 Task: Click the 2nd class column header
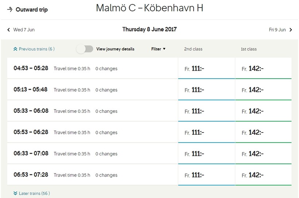[x=193, y=49]
